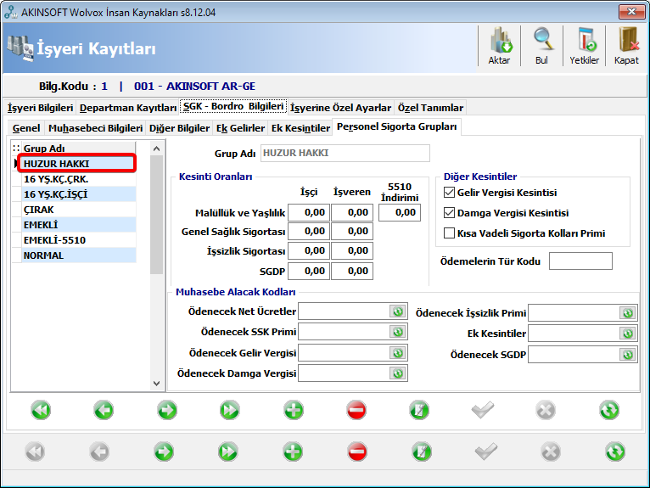
Task: Select EMEKLİ group row
Action: click(x=79, y=225)
